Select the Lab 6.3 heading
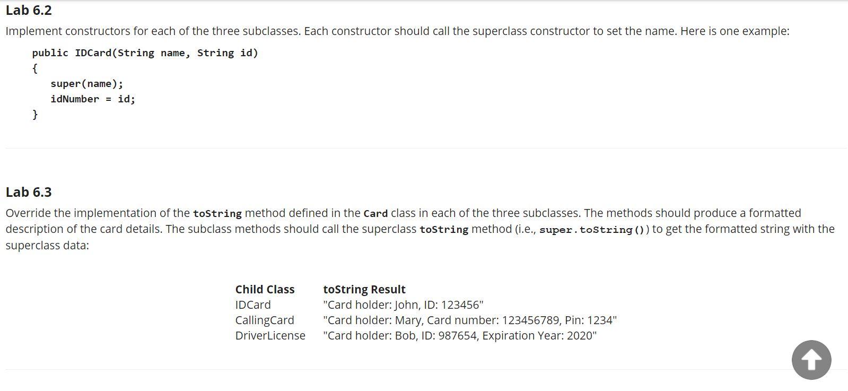Image resolution: width=848 pixels, height=391 pixels. coord(29,192)
